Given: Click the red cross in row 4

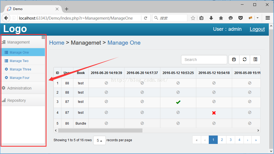Looking at the screenshot, I should pos(214,113).
